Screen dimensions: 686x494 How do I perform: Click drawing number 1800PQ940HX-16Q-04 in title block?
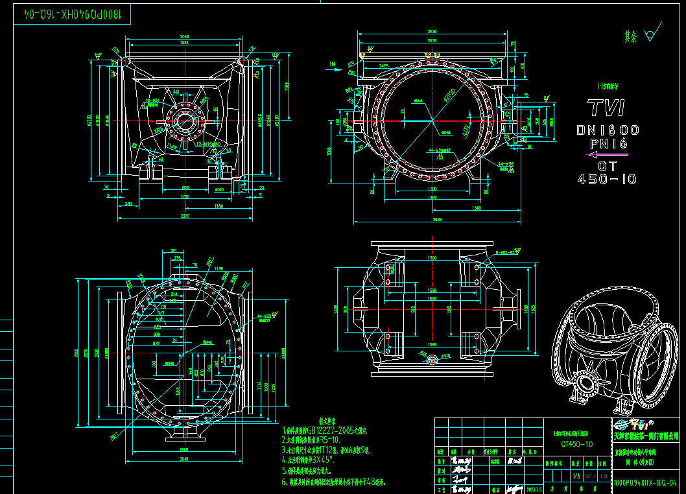645,483
